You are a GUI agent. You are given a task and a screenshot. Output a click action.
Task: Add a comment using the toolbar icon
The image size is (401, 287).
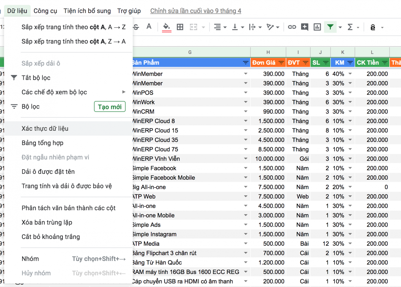coord(304,27)
